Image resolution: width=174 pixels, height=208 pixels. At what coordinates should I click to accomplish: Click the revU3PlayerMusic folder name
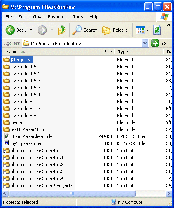(28, 129)
